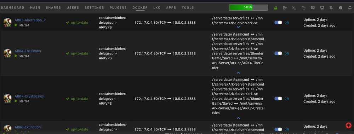
Task: Collapse volume mappings of ARK4-TheCenter
Action: 238,72
